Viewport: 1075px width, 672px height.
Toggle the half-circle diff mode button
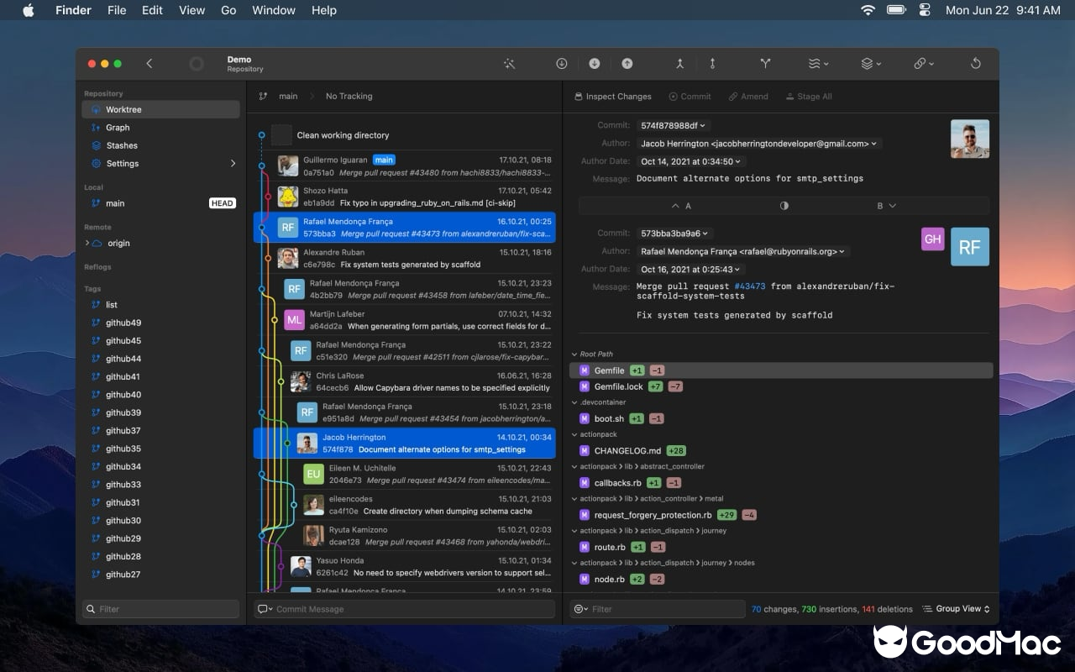pyautogui.click(x=784, y=206)
